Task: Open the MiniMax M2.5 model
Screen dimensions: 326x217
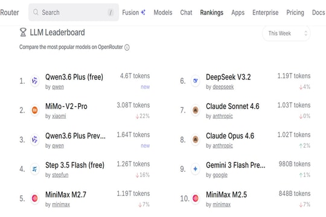Action: [x=226, y=195]
